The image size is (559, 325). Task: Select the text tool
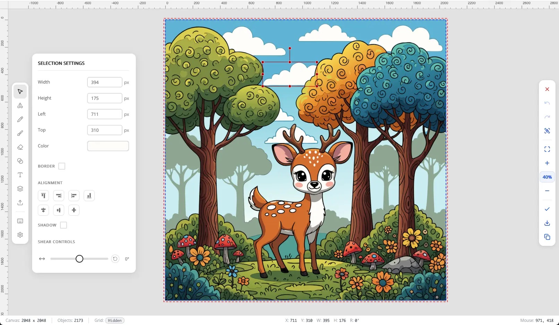point(20,175)
